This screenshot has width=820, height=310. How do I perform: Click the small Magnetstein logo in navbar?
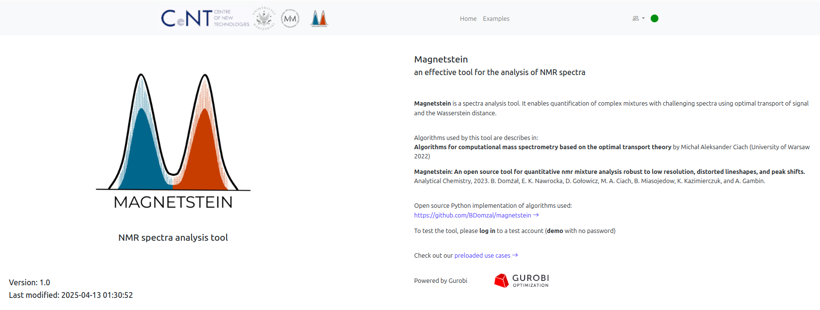(319, 18)
